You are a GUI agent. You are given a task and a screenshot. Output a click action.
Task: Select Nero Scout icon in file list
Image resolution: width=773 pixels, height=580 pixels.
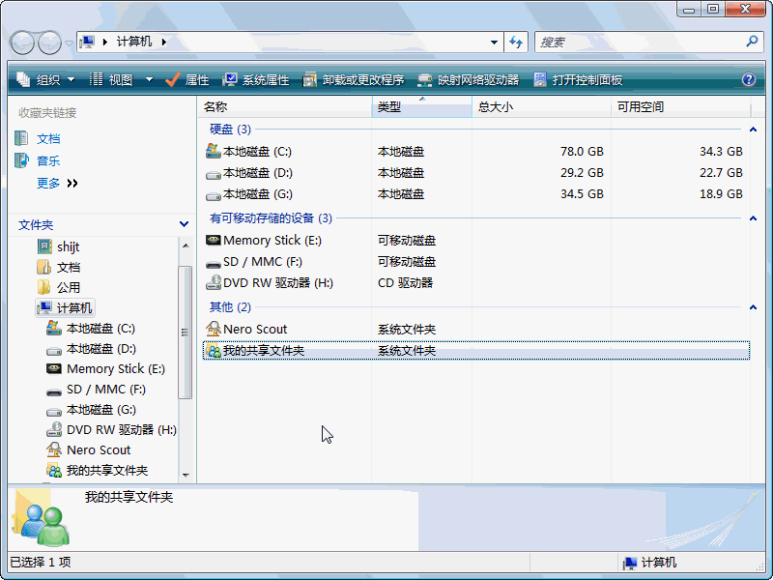(x=213, y=329)
